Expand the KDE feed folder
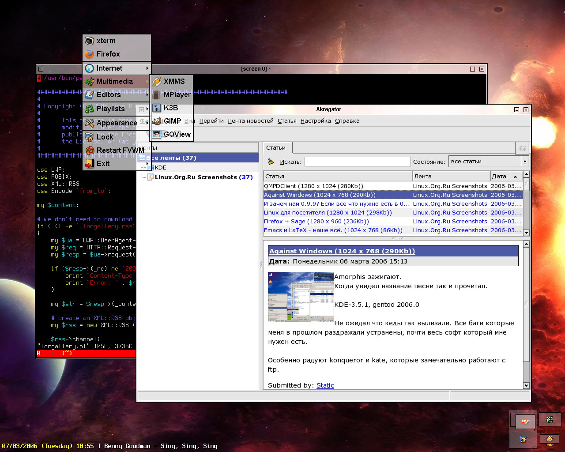This screenshot has height=452, width=565. click(x=142, y=168)
